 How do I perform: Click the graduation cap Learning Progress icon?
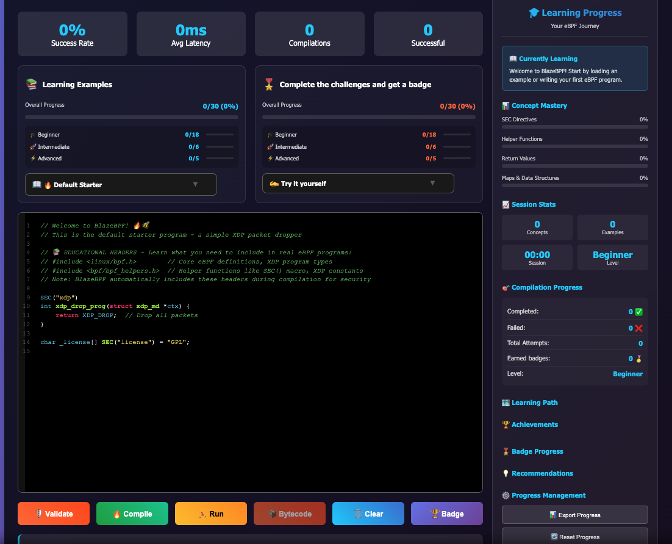(x=534, y=13)
